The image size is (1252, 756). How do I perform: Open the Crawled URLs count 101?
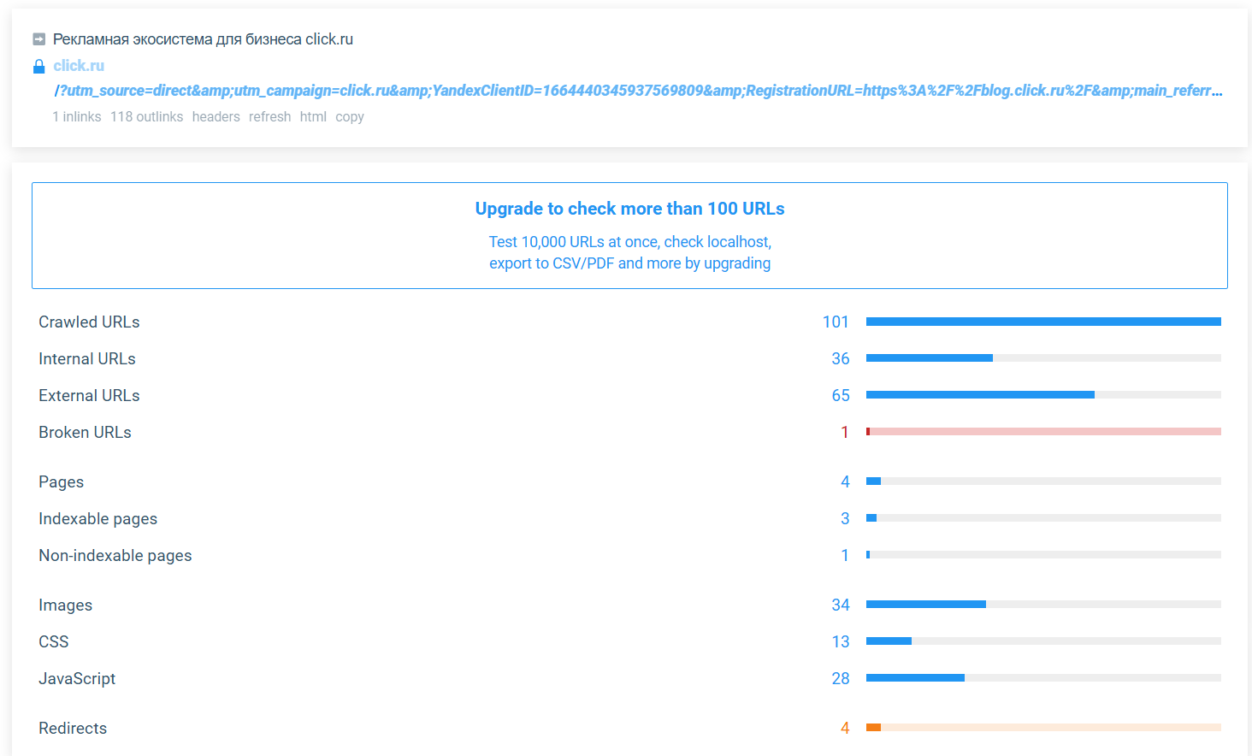tap(835, 322)
